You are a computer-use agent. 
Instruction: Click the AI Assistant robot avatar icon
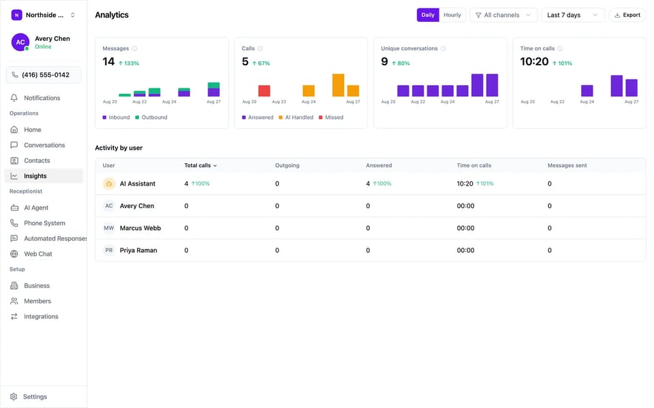[109, 184]
